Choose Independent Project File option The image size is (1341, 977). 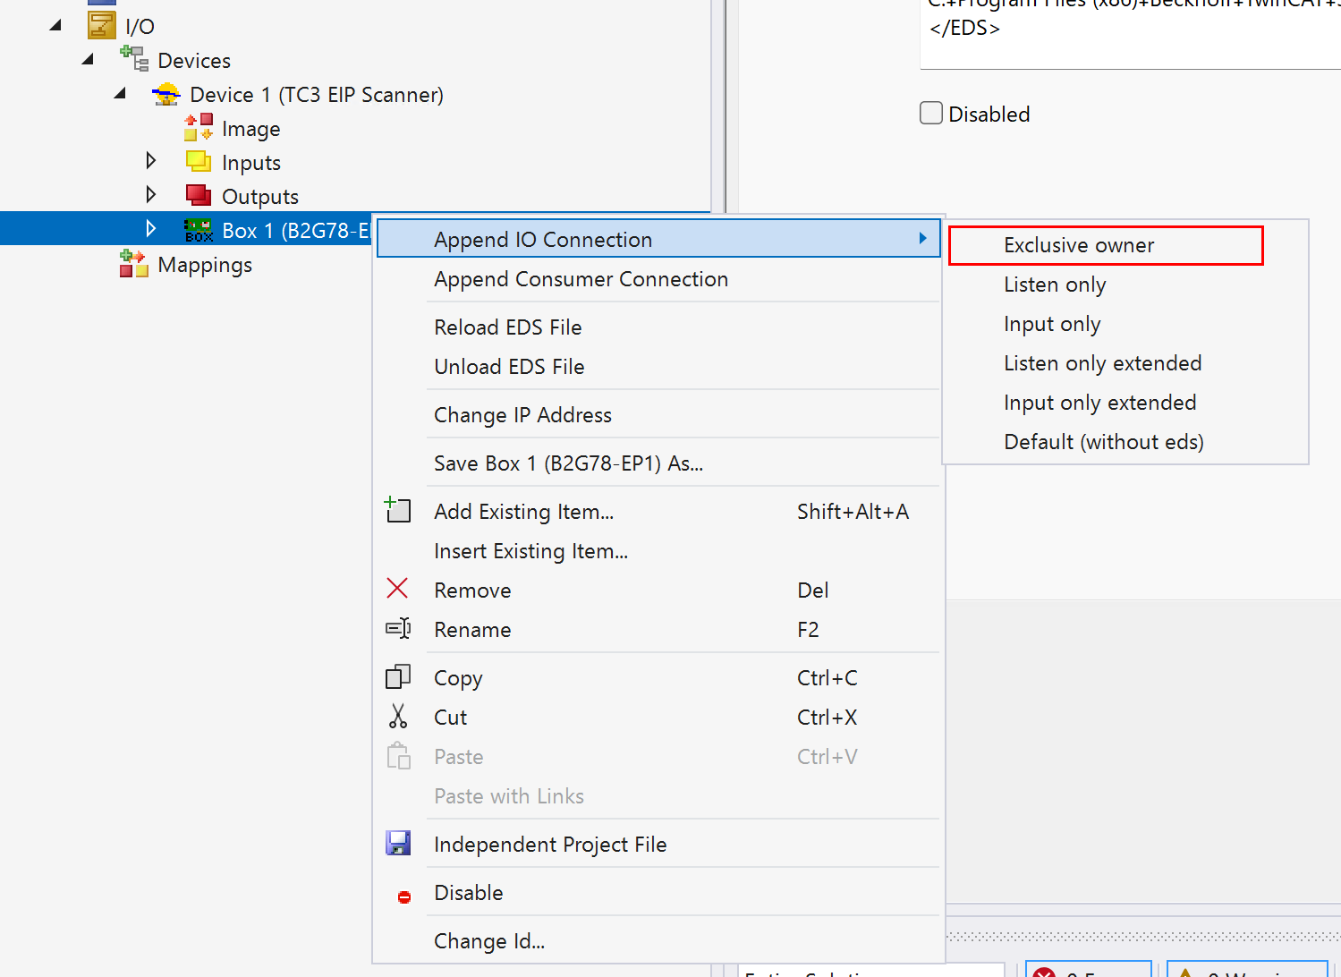pos(549,845)
